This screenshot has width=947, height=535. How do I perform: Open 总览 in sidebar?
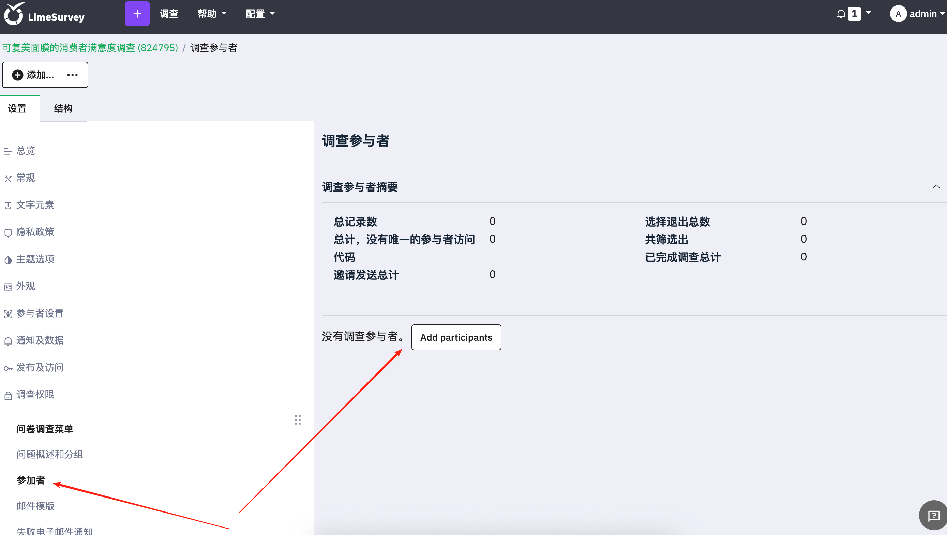click(x=25, y=151)
